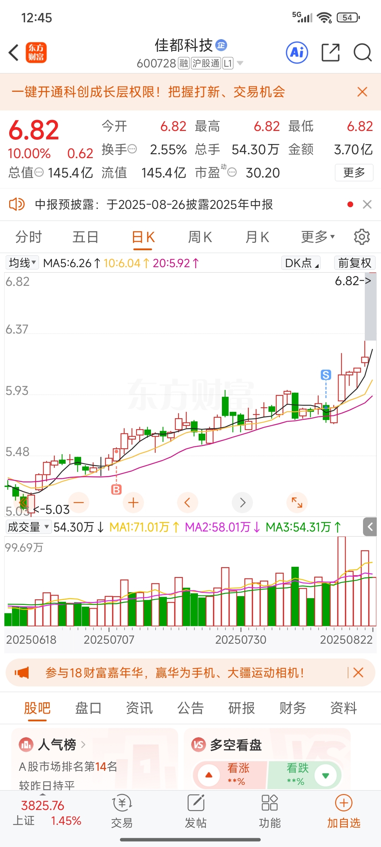Tap the 换手 info bubble icon
This screenshot has height=847, width=381.
132,149
